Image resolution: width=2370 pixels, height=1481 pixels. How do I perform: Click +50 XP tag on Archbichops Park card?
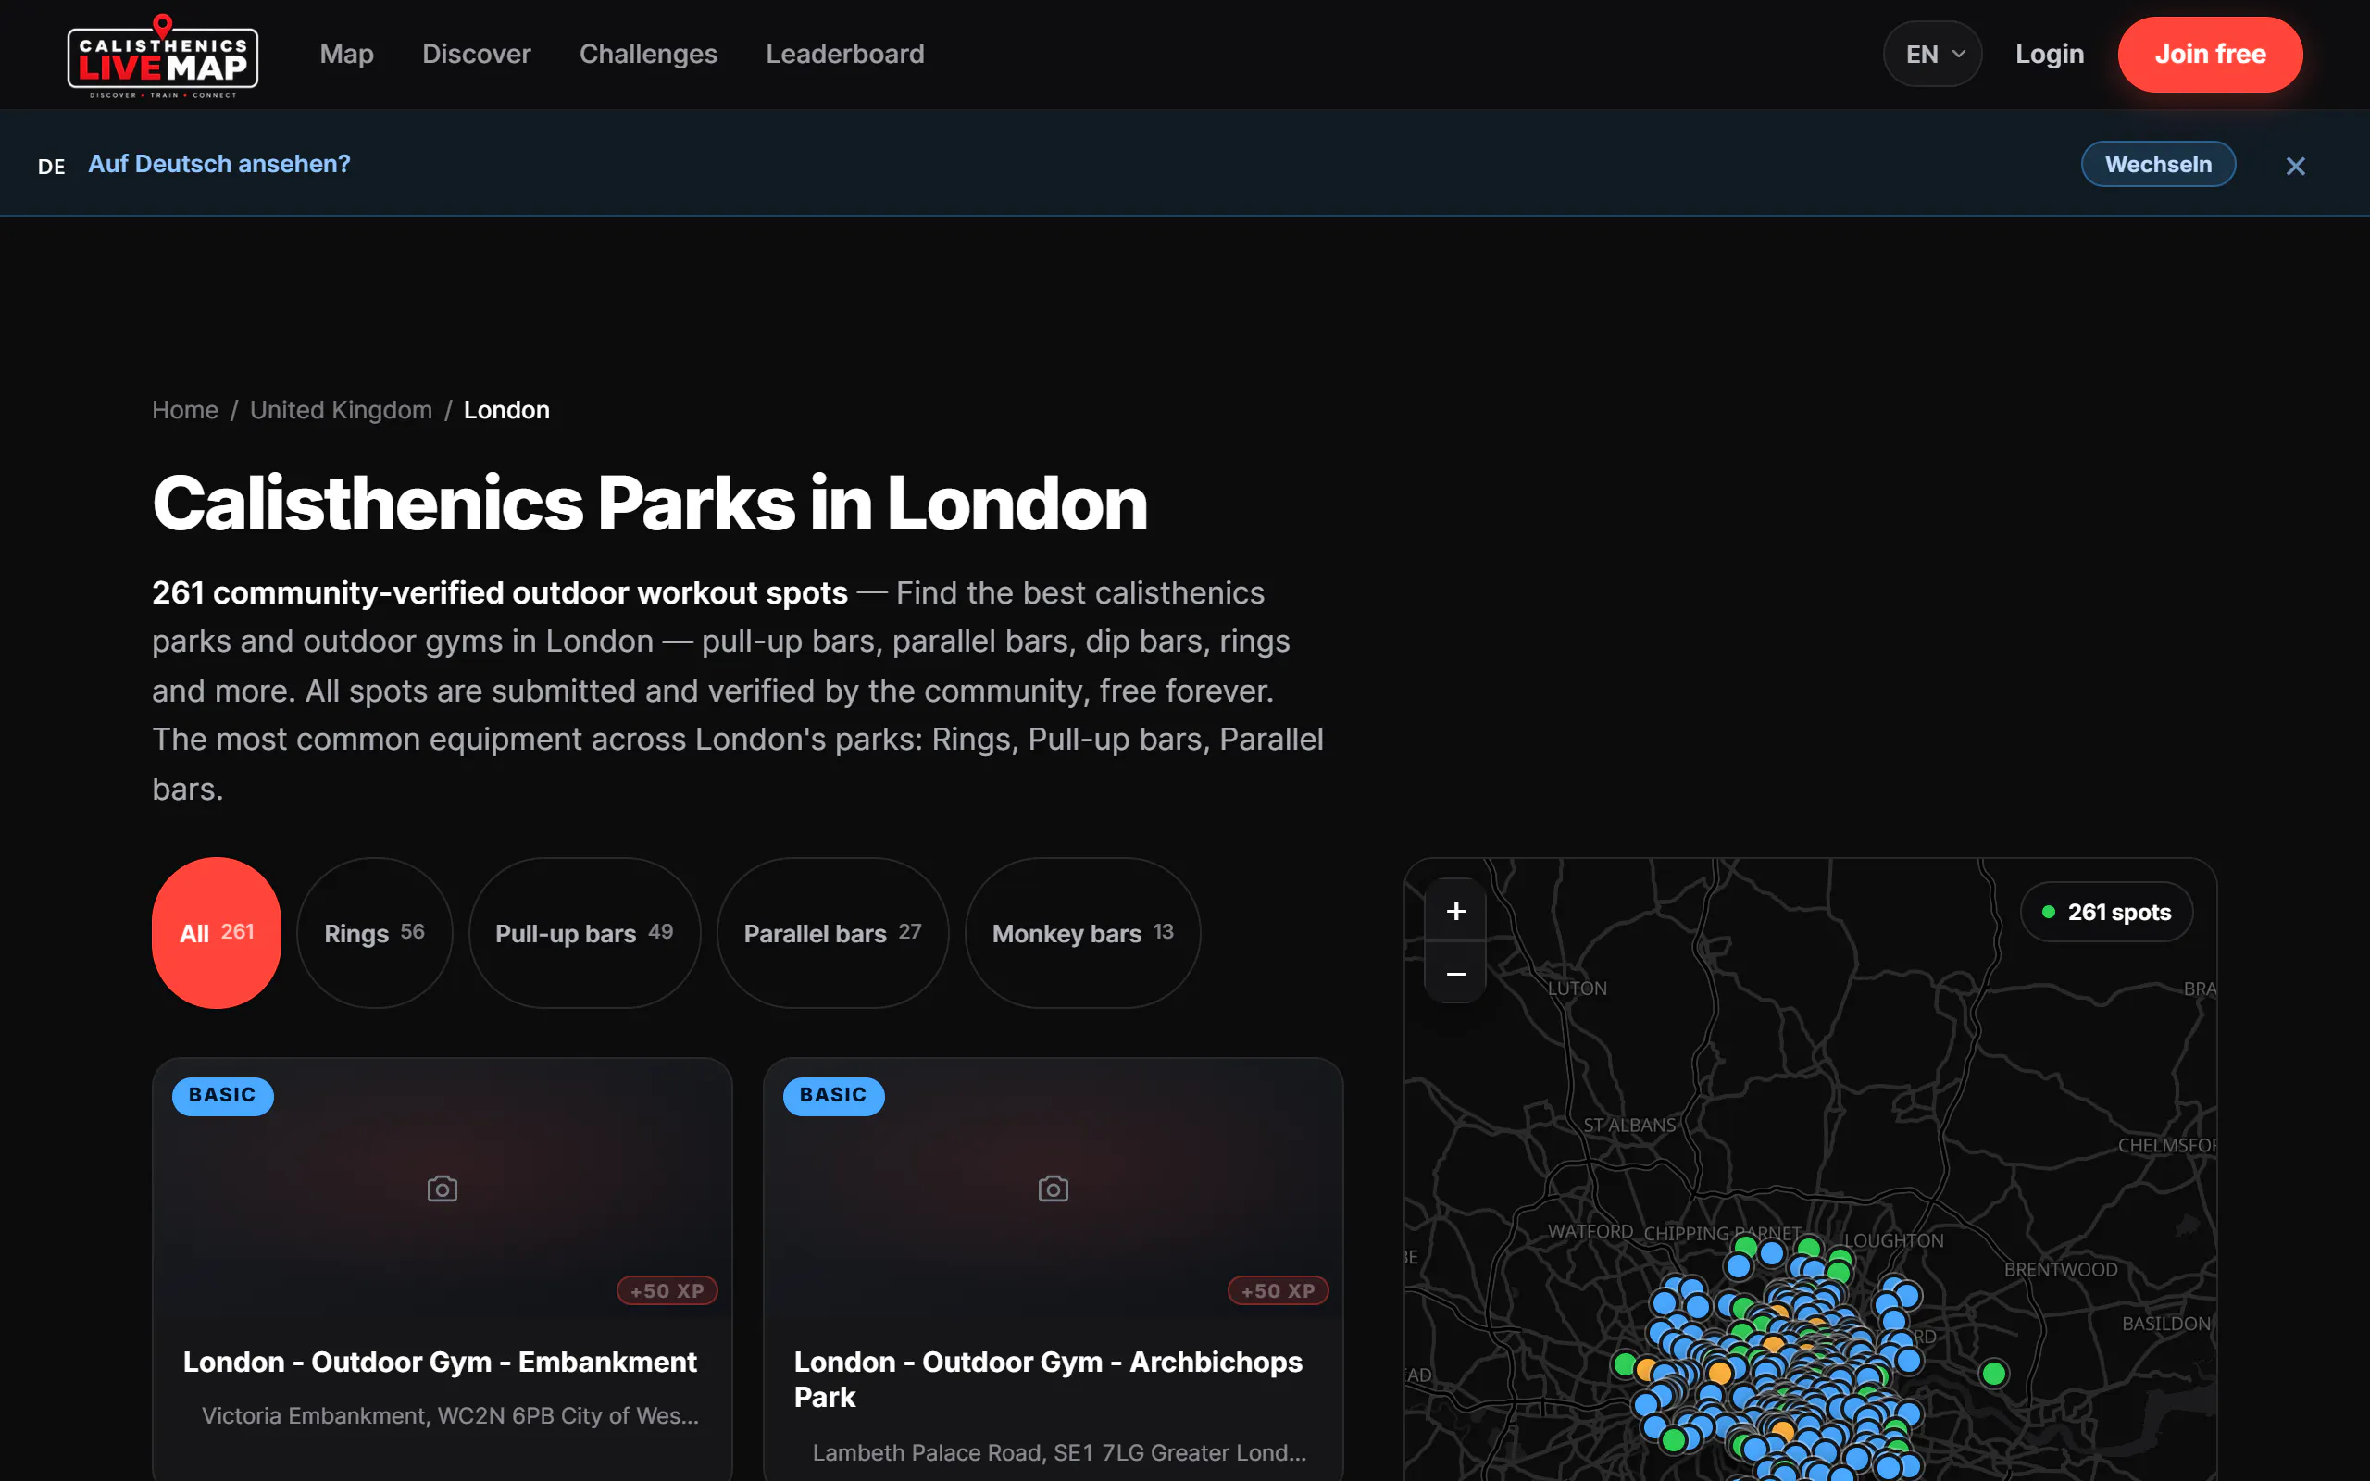1278,1291
